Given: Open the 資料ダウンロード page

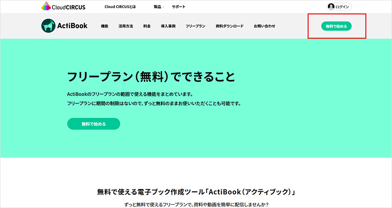Looking at the screenshot, I should pos(230,26).
